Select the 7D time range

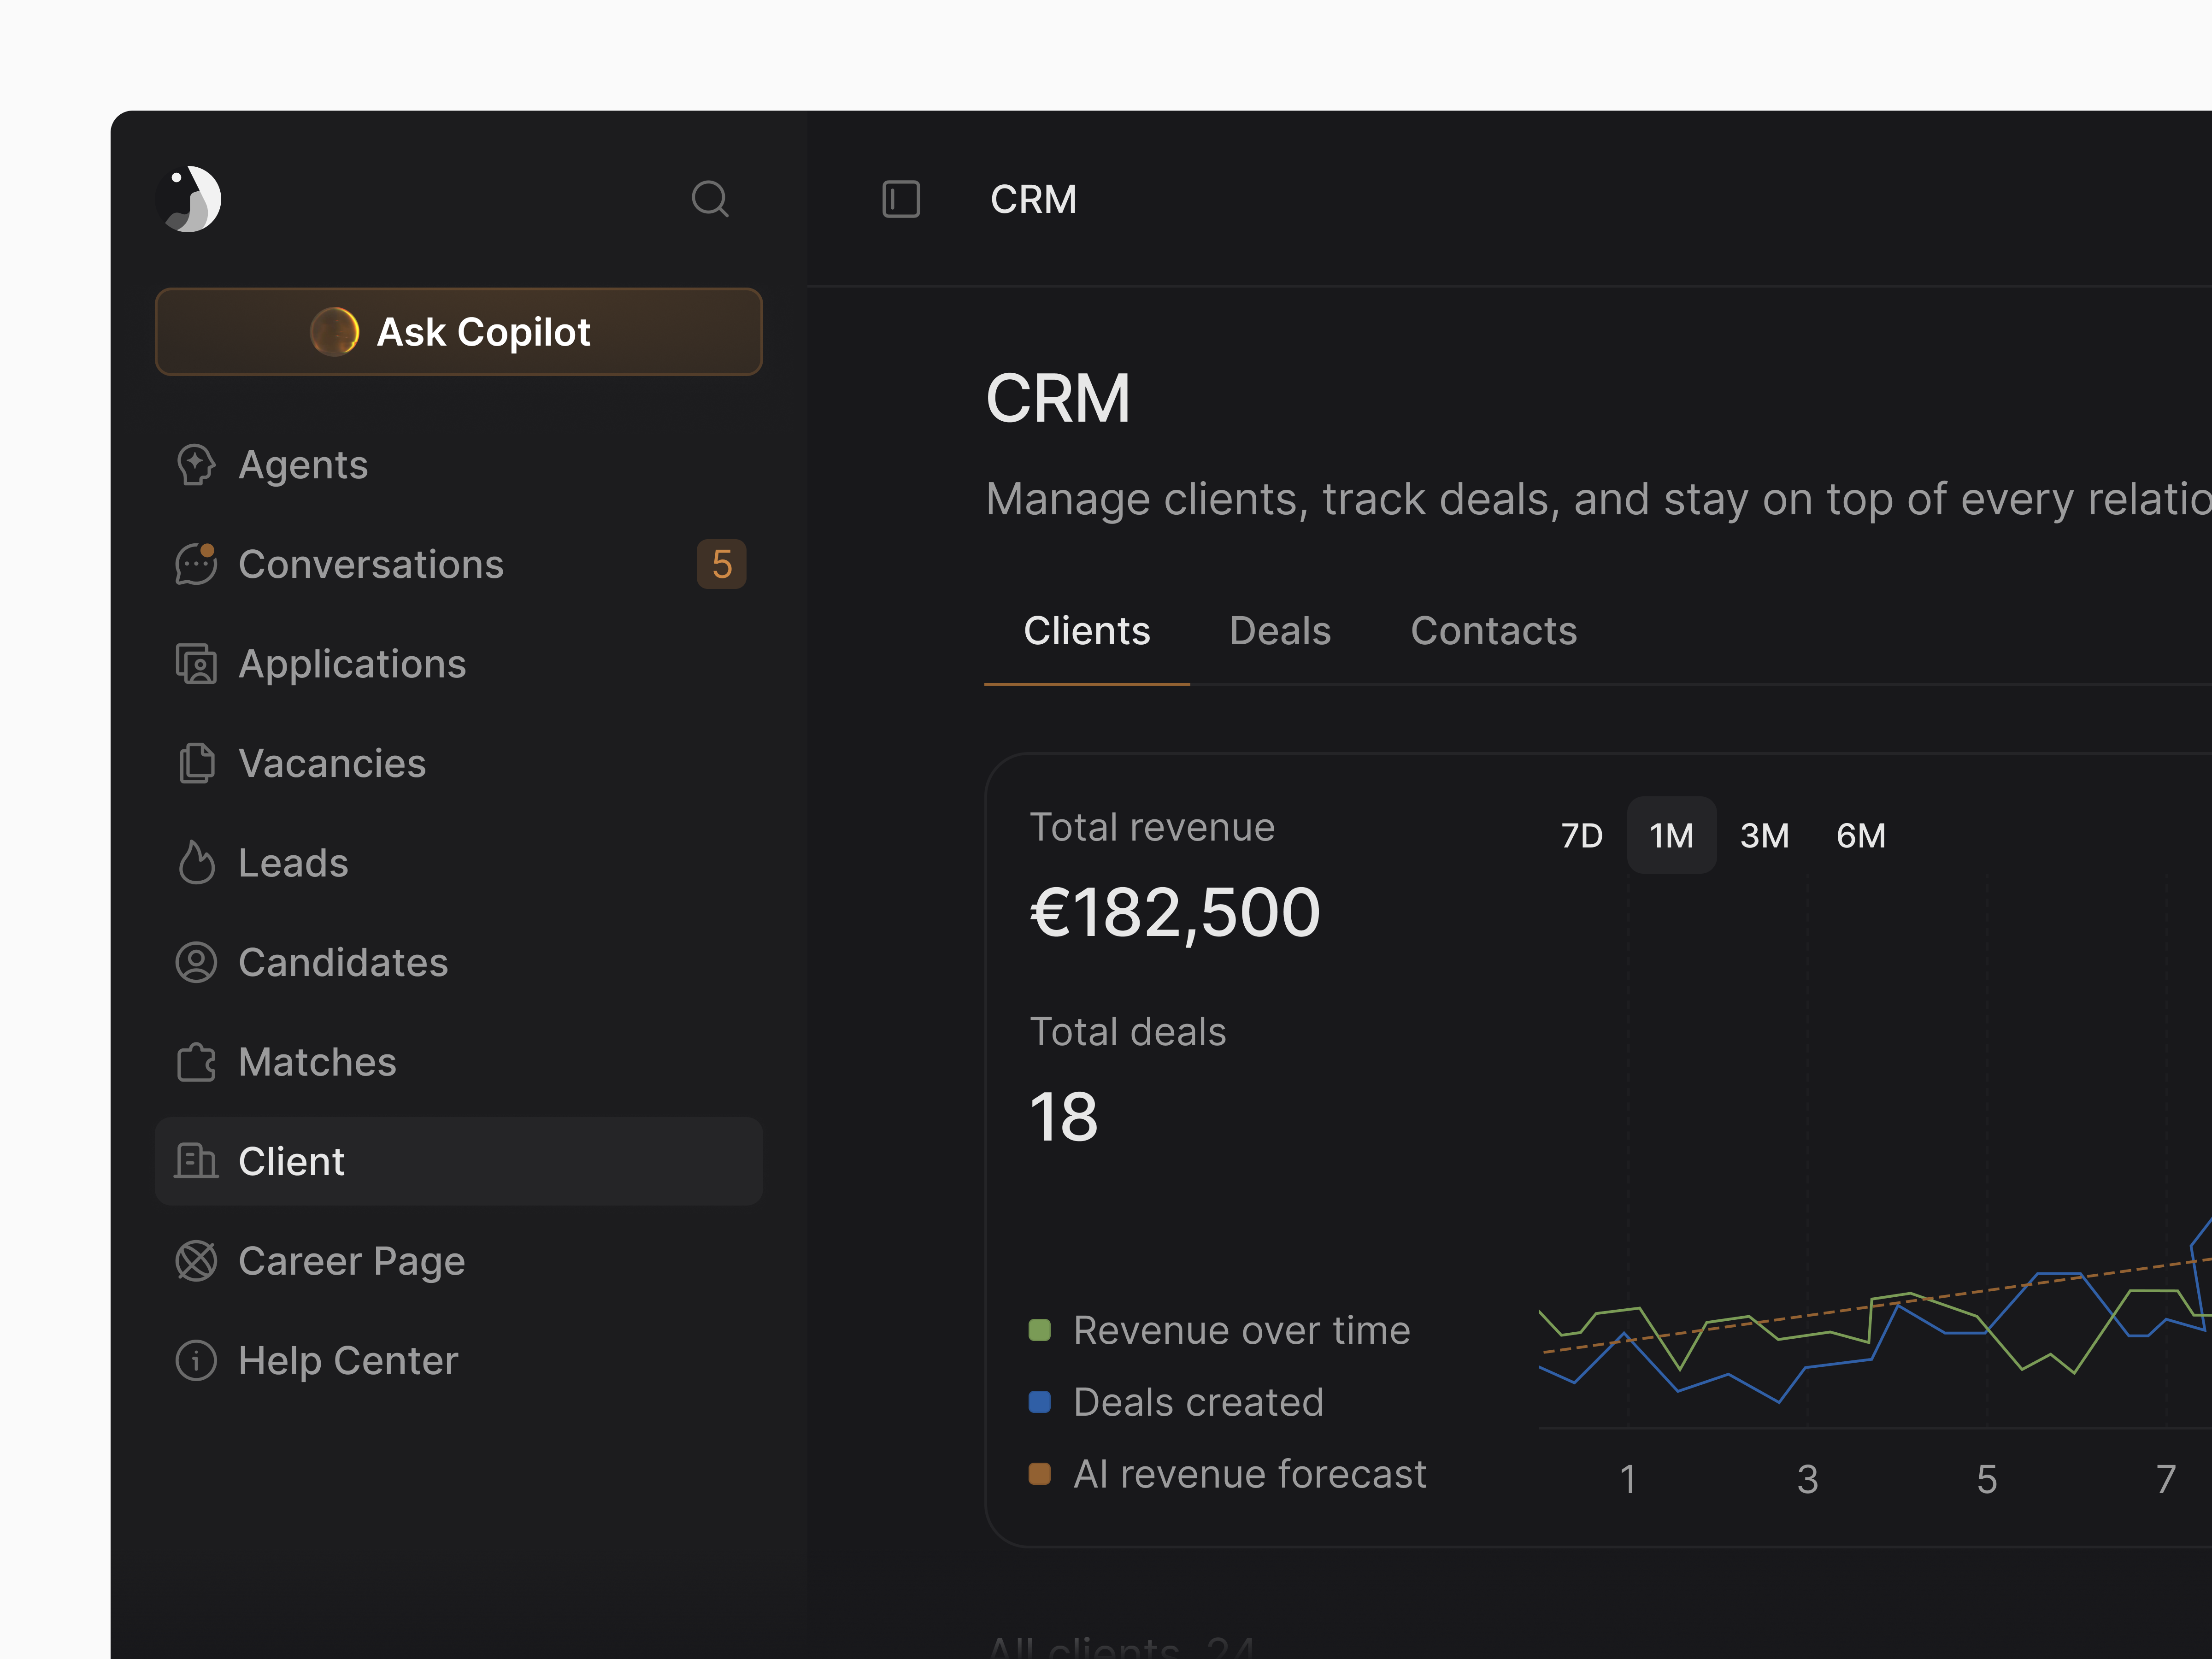tap(1582, 835)
